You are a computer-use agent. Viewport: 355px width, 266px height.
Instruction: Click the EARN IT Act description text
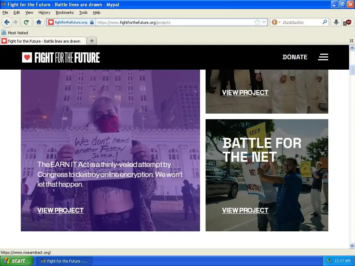[x=110, y=175]
